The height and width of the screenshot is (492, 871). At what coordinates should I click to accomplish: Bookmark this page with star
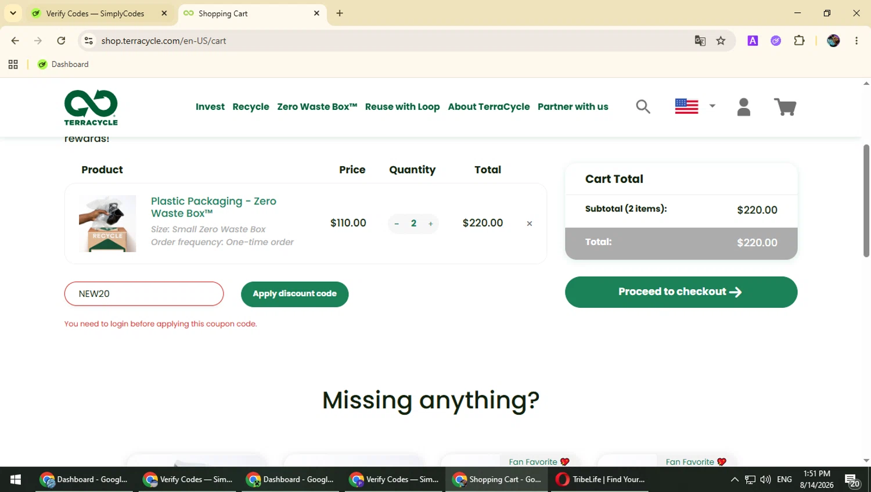pos(721,41)
